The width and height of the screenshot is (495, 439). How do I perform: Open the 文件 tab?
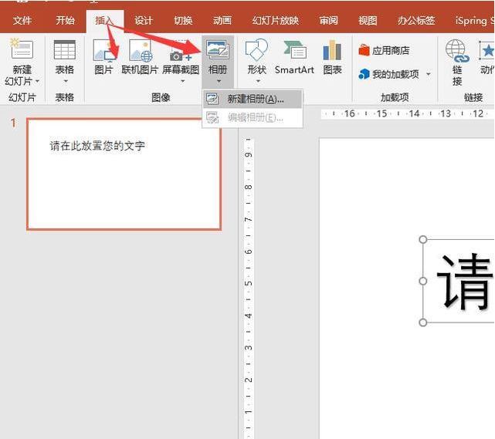[22, 21]
